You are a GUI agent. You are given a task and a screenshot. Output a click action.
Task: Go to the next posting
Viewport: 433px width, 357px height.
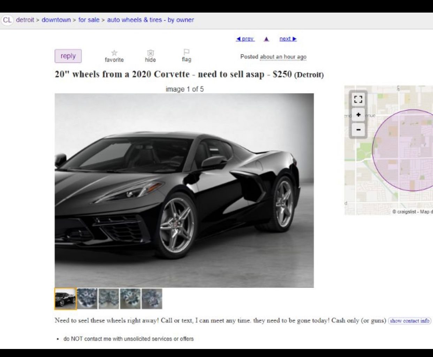click(x=288, y=39)
